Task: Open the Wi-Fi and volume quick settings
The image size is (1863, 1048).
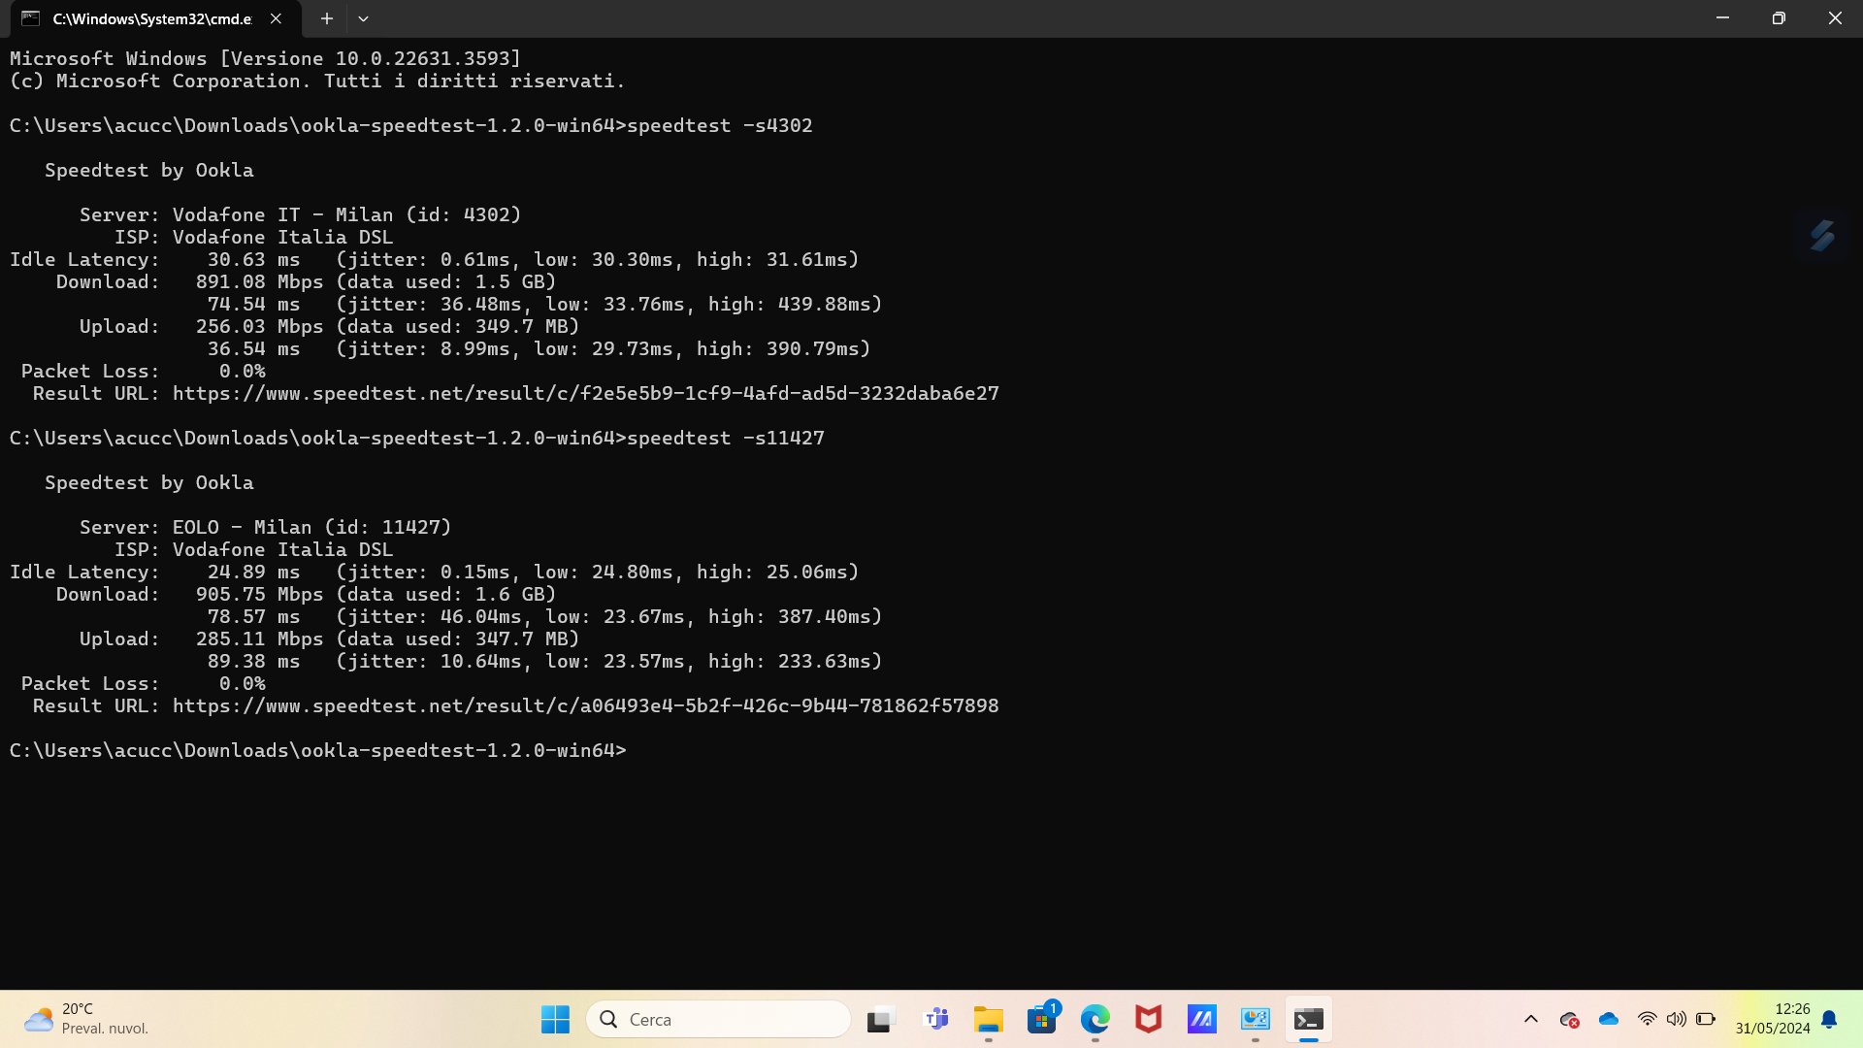Action: (x=1661, y=1019)
